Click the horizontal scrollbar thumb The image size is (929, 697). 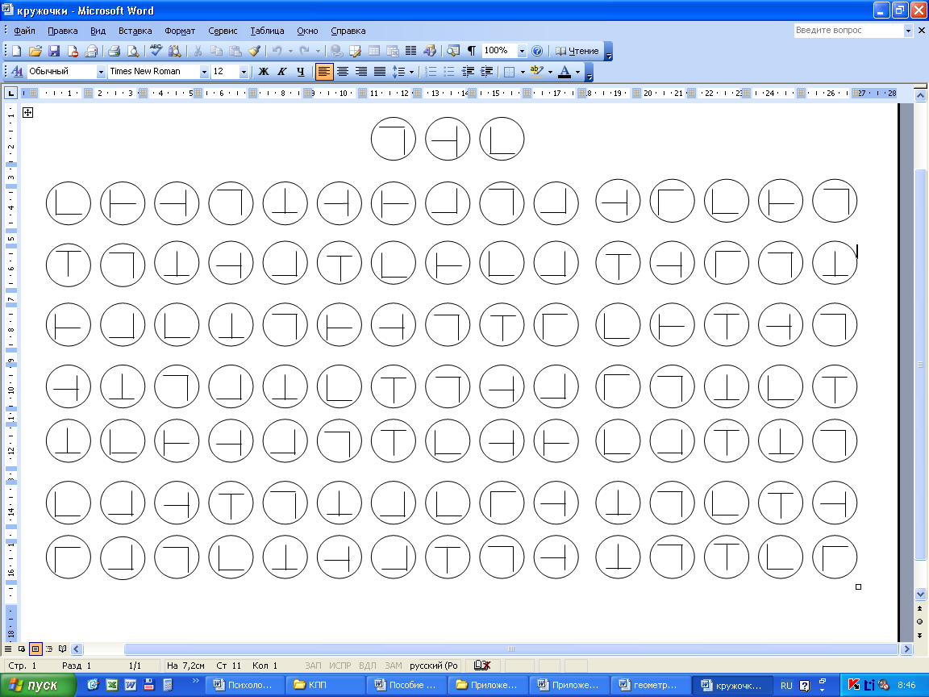tap(510, 649)
